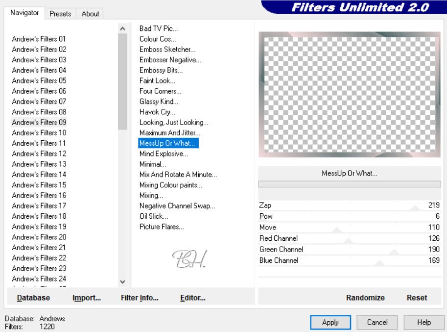This screenshot has height=332, width=447.
Task: Pick the Bad TV Pic filter
Action: point(159,28)
